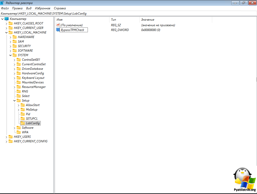
Task: Click the Registry Editor title bar icon
Action: [x=2, y=3]
